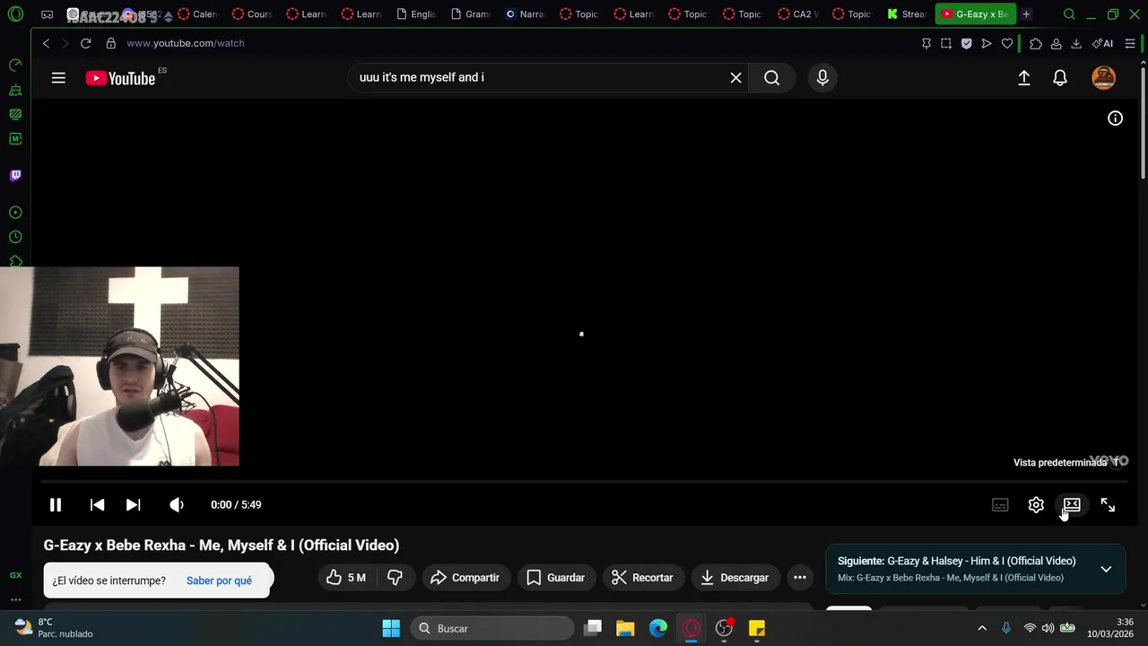Open sidebar three-dot settings
Screen dimensions: 1148x646
(15, 599)
